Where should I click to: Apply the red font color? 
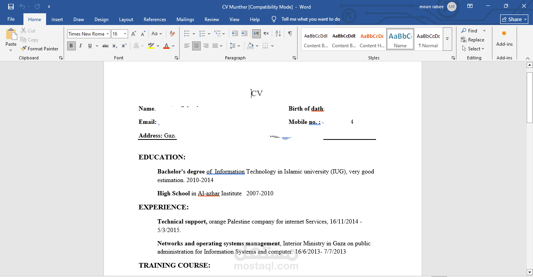166,46
